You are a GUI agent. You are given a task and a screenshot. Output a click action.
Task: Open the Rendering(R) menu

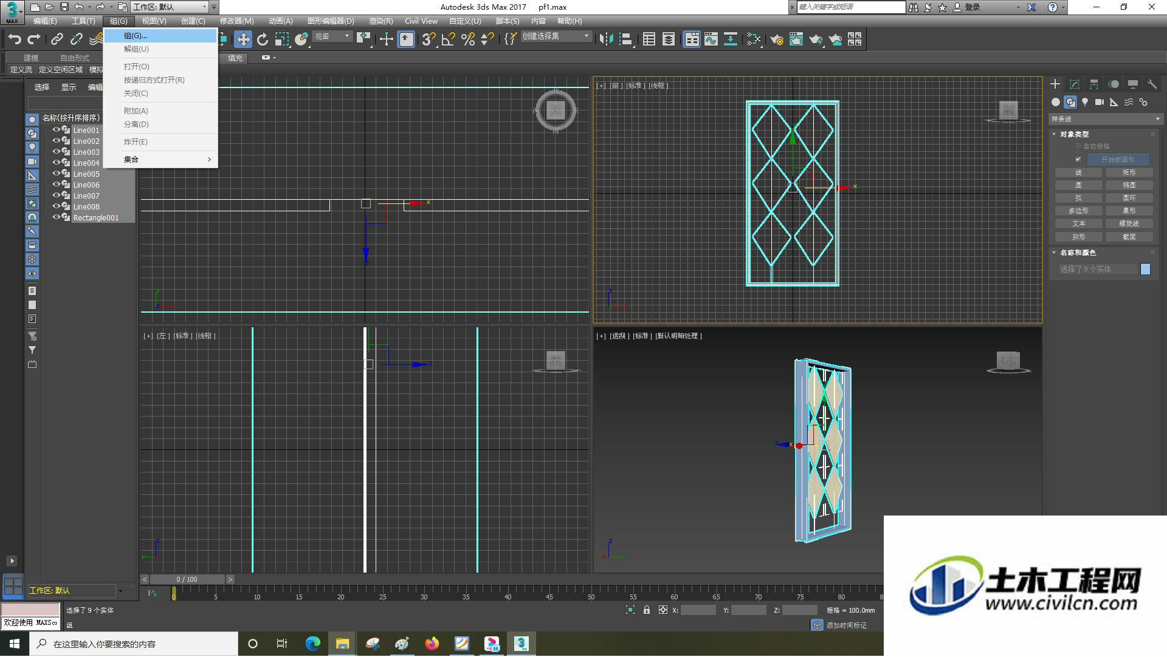[x=380, y=21]
